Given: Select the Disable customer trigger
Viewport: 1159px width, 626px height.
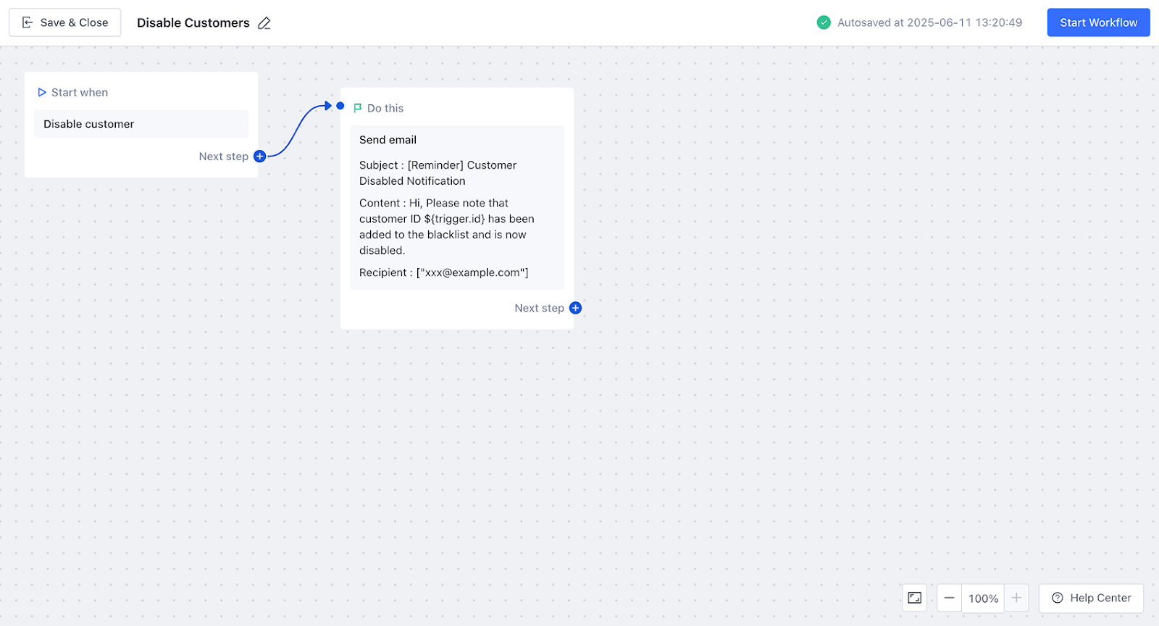Looking at the screenshot, I should 141,124.
